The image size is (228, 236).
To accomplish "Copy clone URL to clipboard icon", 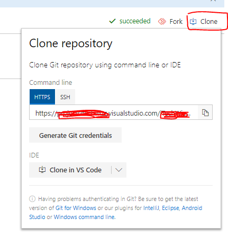I will [205, 112].
